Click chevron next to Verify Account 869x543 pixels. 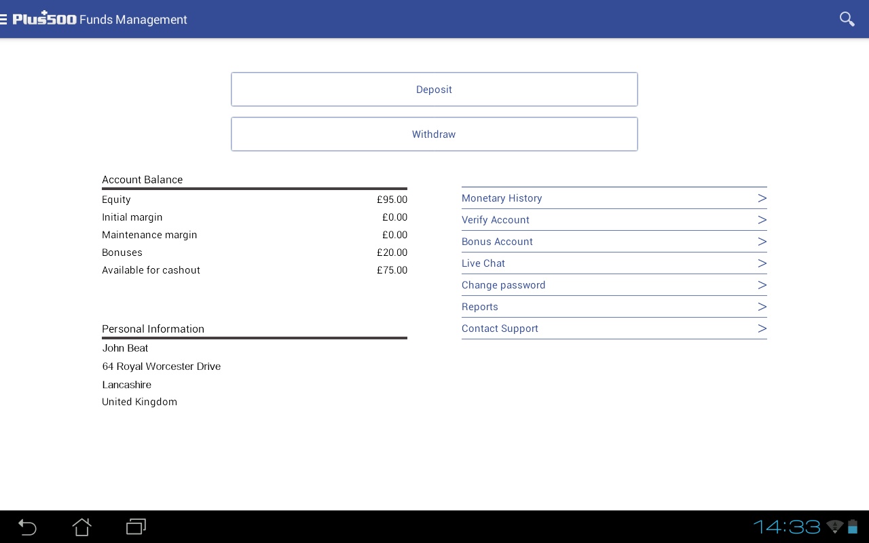pos(762,220)
